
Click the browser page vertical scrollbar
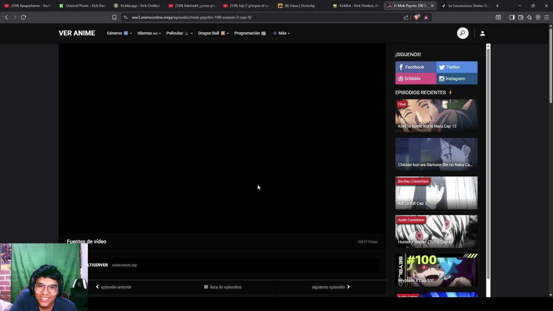point(550,65)
